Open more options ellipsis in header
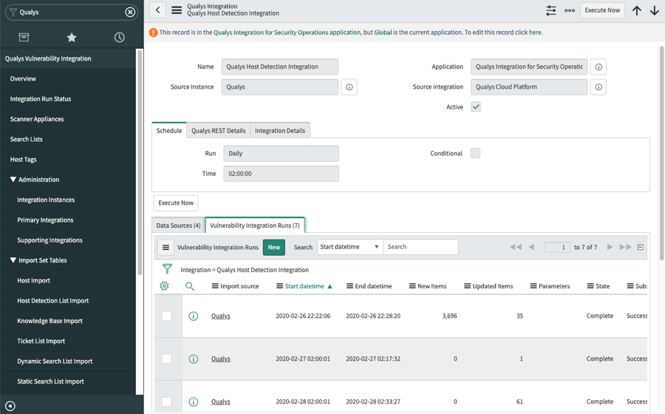This screenshot has width=665, height=414. click(570, 10)
